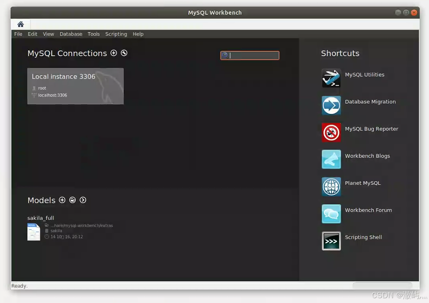Click the sakila schema label under model

point(56,231)
